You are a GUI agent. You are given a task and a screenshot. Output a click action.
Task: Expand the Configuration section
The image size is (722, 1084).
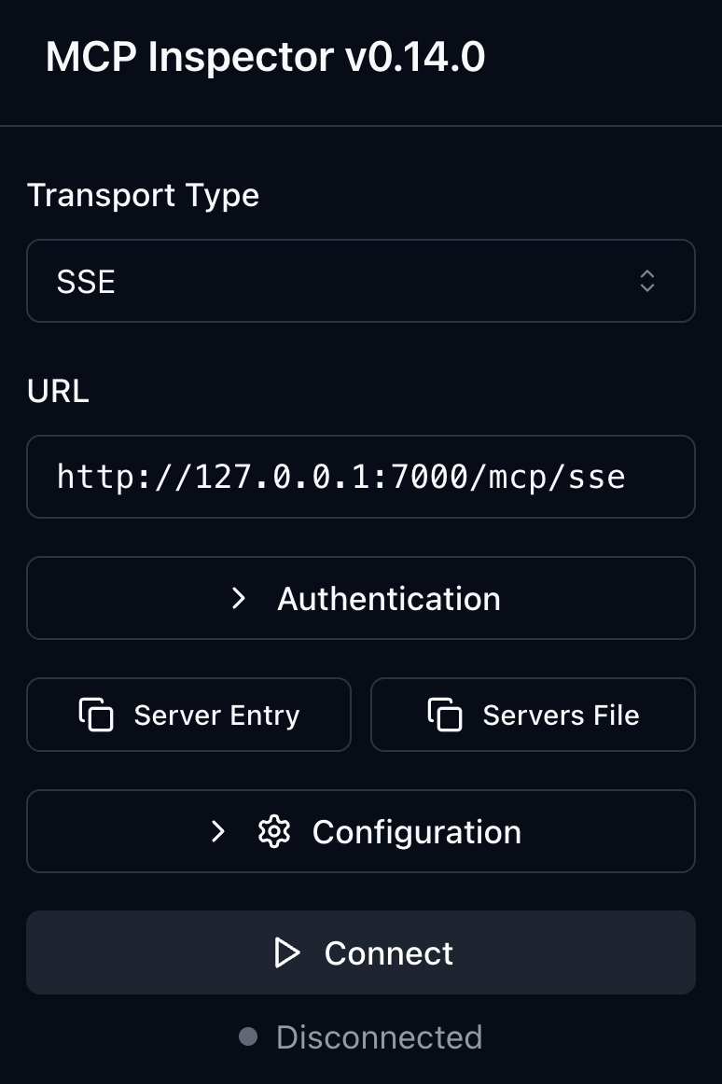pyautogui.click(x=360, y=831)
